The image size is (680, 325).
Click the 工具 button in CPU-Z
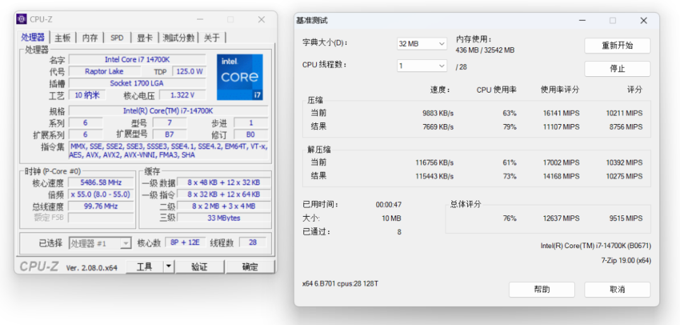144,267
